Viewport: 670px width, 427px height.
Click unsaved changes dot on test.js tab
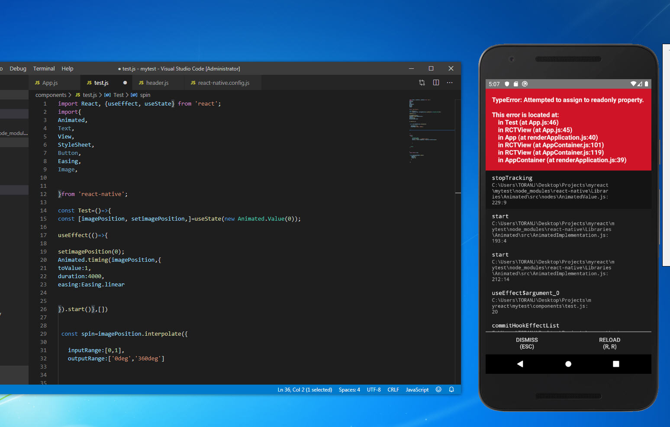pos(125,83)
